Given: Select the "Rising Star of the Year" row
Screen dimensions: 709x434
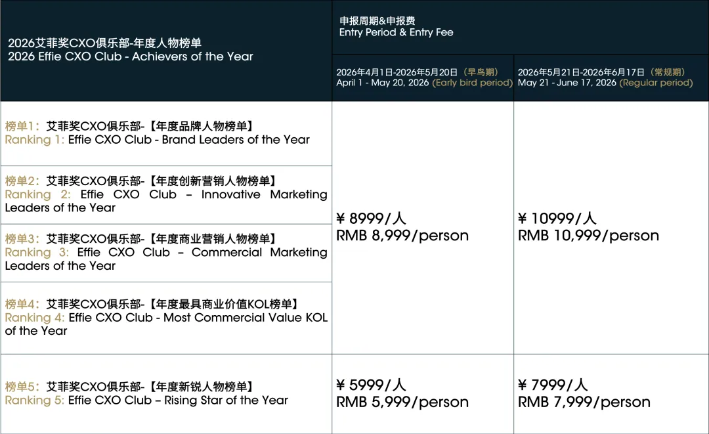Looking at the screenshot, I should click(146, 394).
